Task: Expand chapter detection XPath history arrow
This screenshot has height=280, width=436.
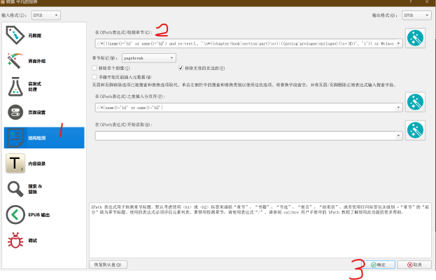Action: [398, 43]
